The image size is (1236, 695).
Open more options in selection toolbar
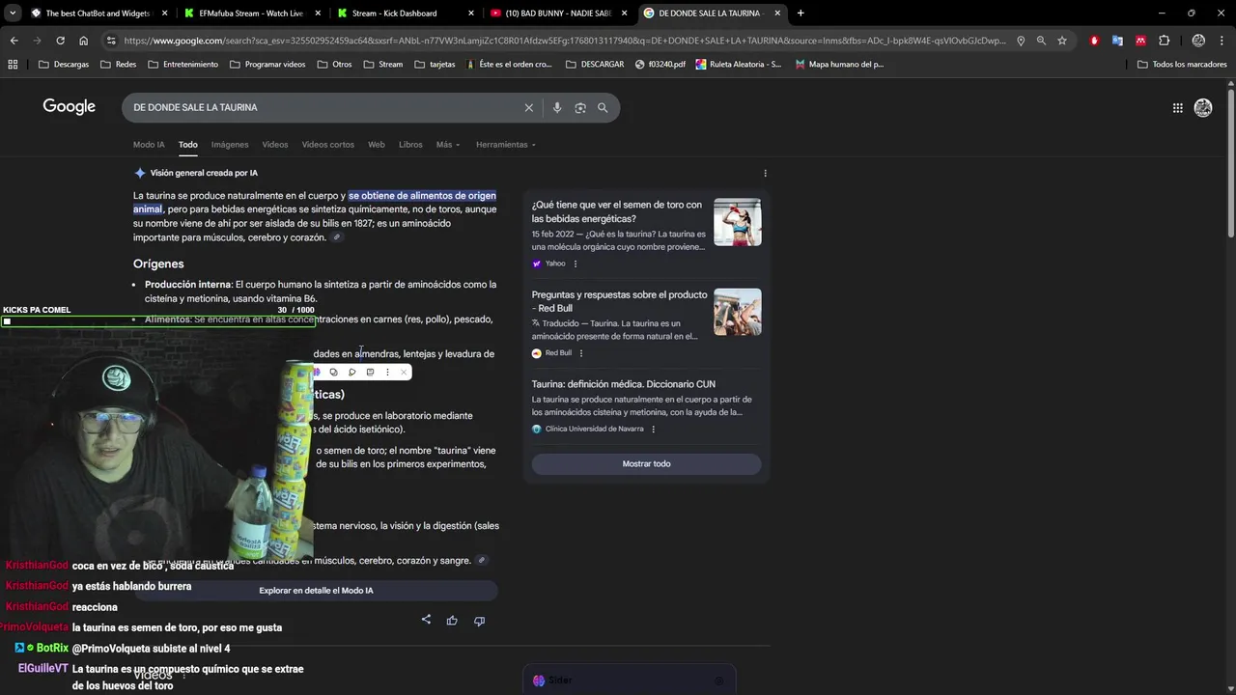(387, 373)
